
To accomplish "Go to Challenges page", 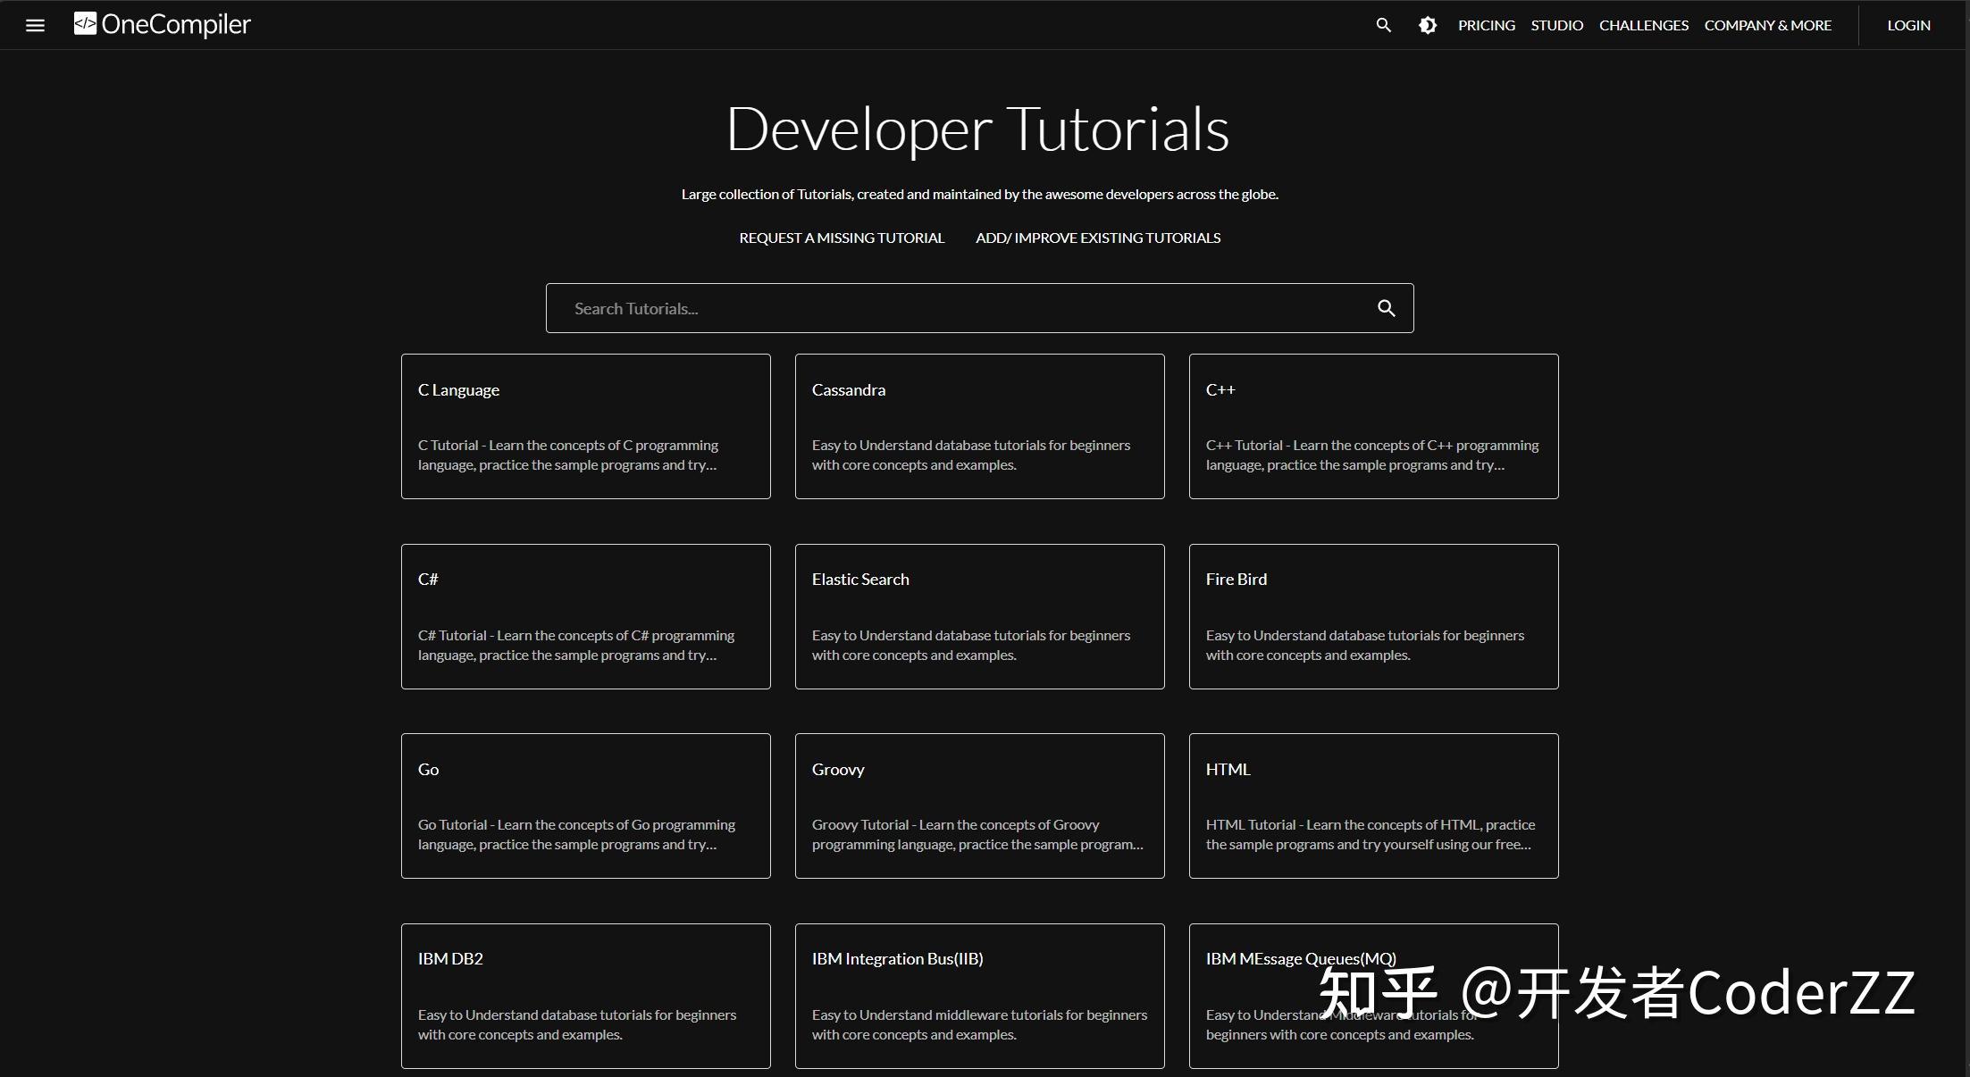I will click(1643, 25).
